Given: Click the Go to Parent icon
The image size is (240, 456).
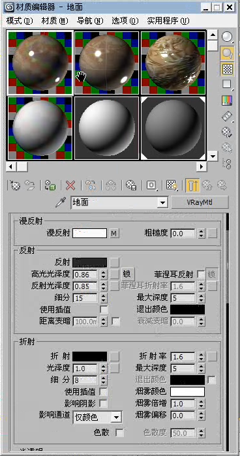Looking at the screenshot, I should (207, 185).
